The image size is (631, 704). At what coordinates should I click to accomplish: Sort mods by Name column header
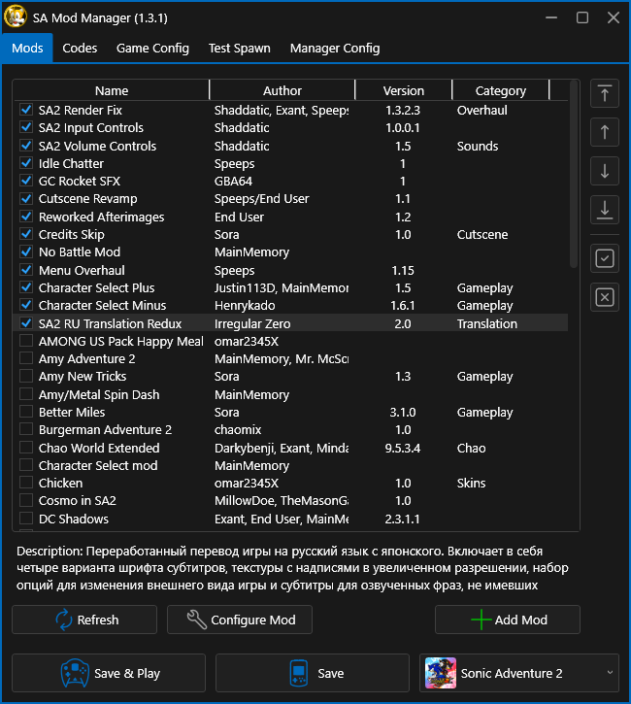(x=112, y=90)
